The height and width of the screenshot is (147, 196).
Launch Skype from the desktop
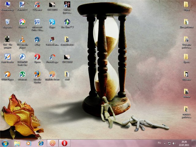(52, 22)
